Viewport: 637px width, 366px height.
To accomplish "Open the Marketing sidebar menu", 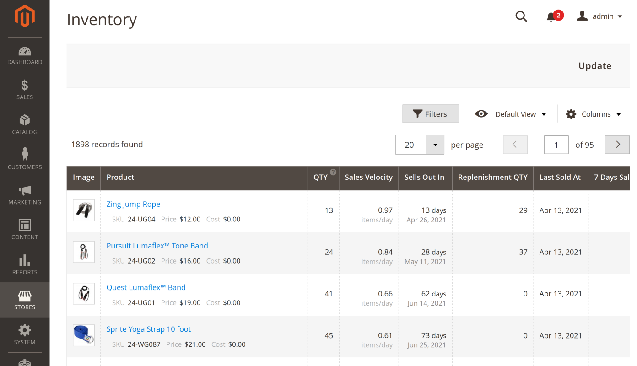I will (x=25, y=195).
